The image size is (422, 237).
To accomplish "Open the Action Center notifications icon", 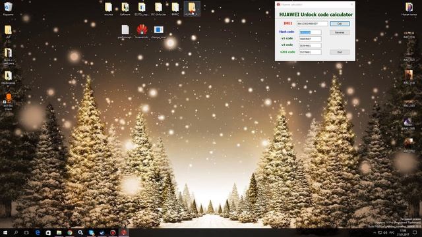I will pyautogui.click(x=415, y=232).
